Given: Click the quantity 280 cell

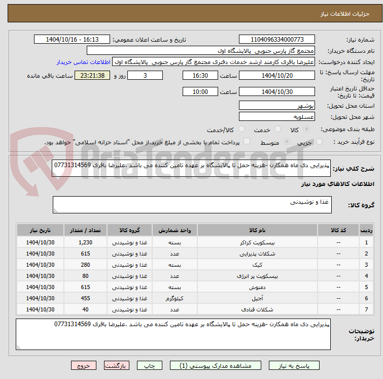Looking at the screenshot, I should 85,265.
